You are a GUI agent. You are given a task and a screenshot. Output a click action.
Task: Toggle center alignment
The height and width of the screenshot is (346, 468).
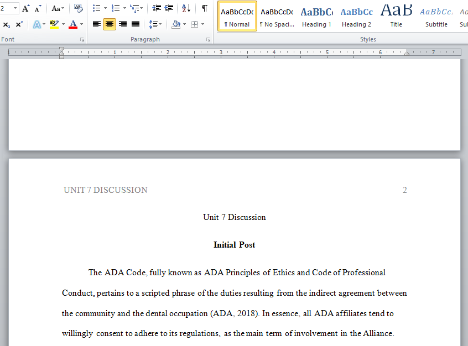click(x=110, y=24)
